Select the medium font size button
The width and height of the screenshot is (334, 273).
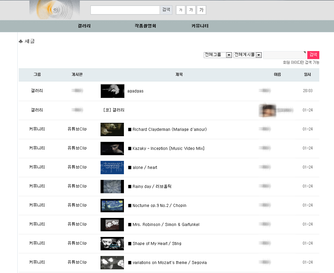point(191,10)
